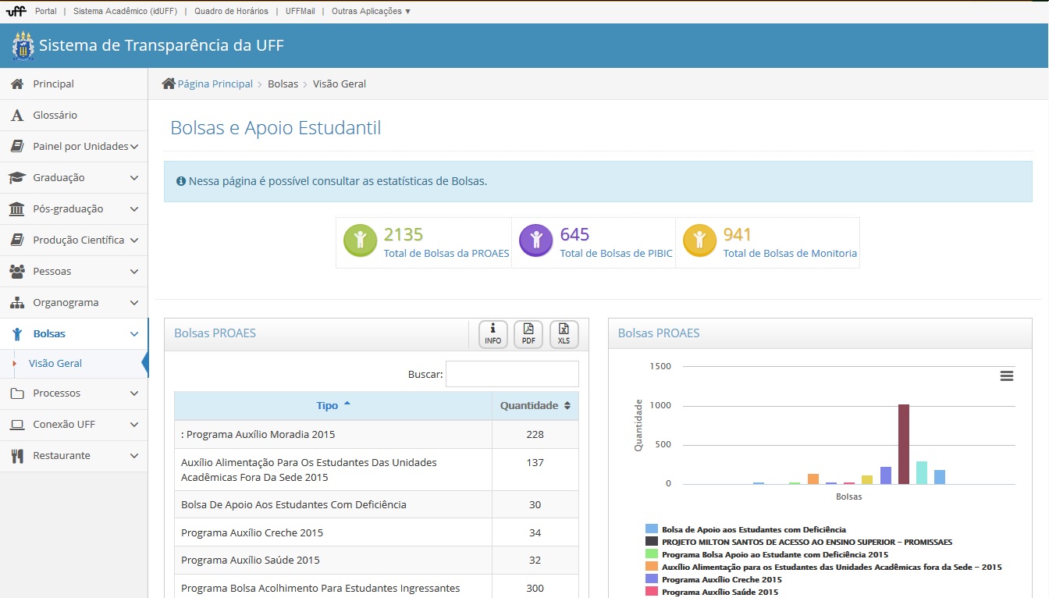
Task: Click the folder icon for Processos
Action: [17, 393]
